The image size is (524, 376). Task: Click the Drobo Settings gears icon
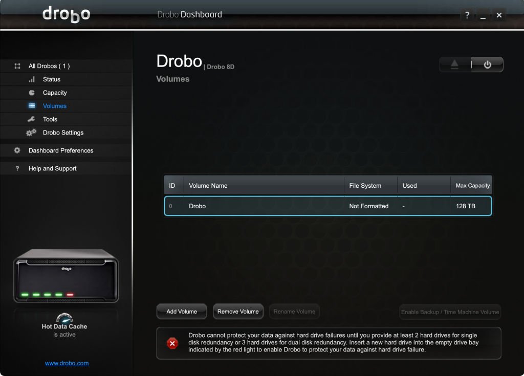point(31,132)
